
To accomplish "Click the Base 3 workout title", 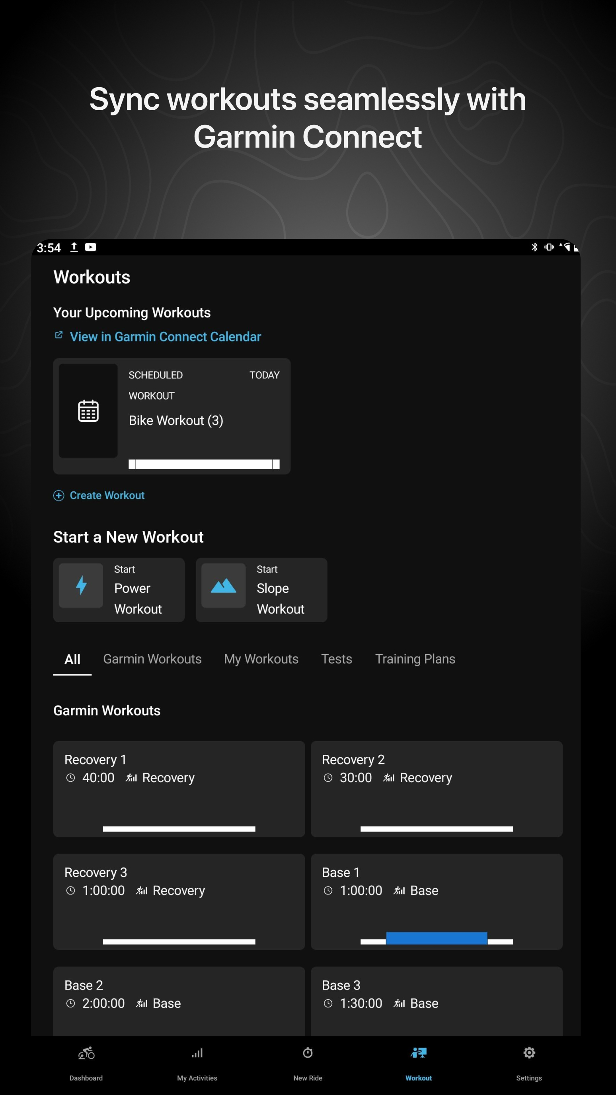I will (x=341, y=985).
